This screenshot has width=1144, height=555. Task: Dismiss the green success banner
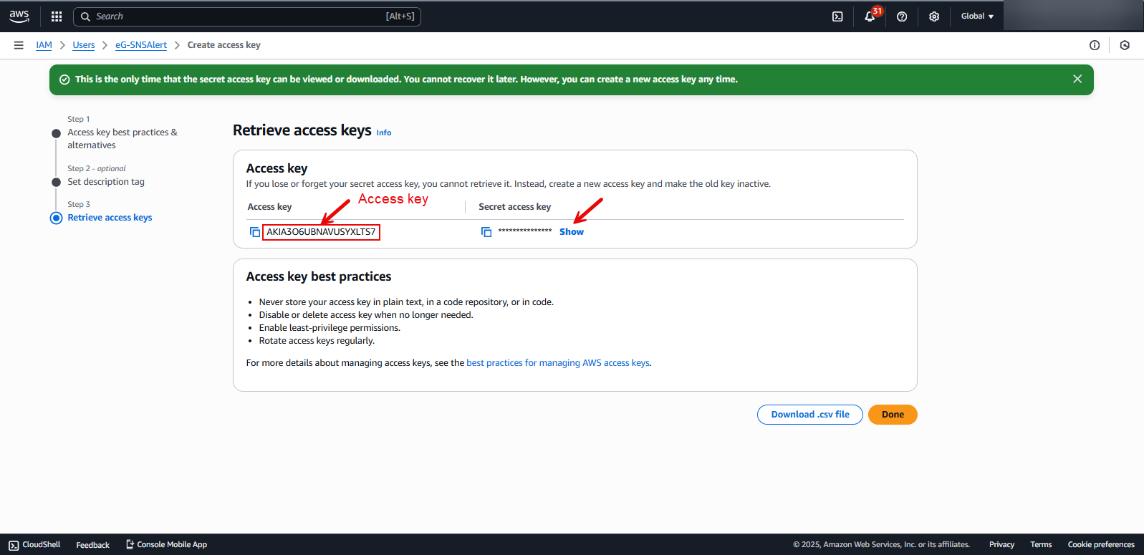[x=1077, y=79]
